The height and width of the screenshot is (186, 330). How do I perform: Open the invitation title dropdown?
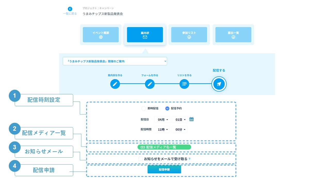pyautogui.click(x=115, y=61)
